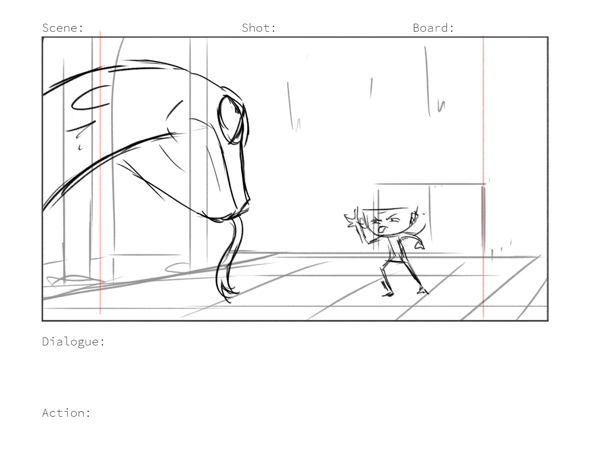Click the 'Action:' label text

tap(67, 413)
